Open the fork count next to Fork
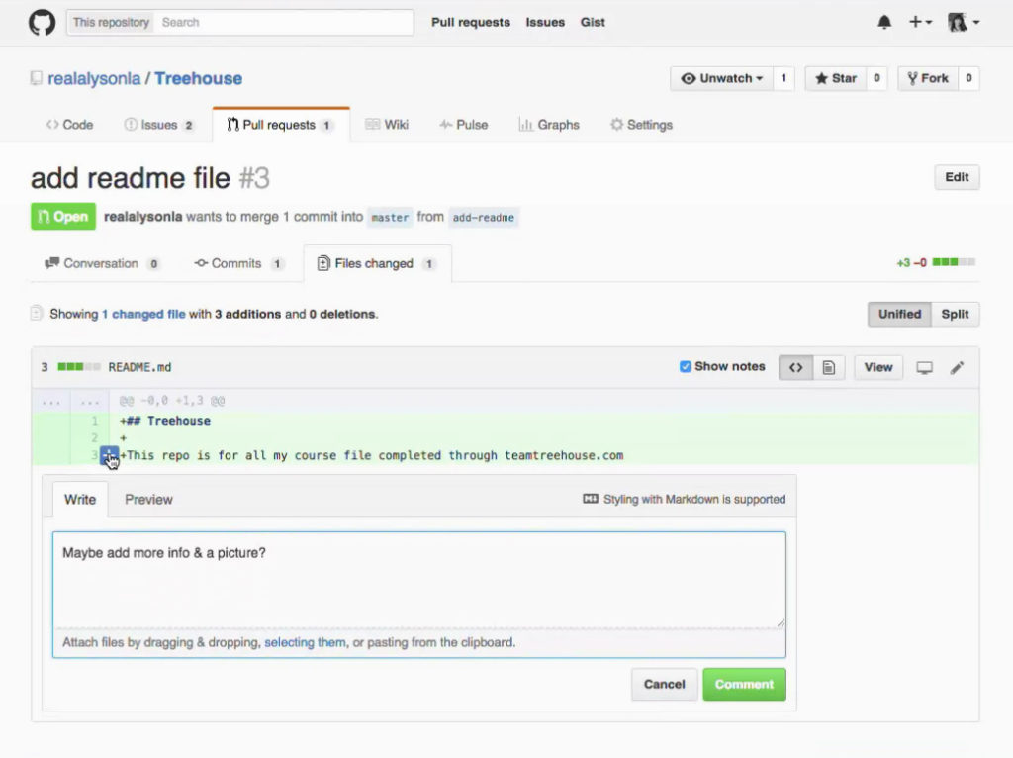Viewport: 1013px width, 758px height. (968, 78)
